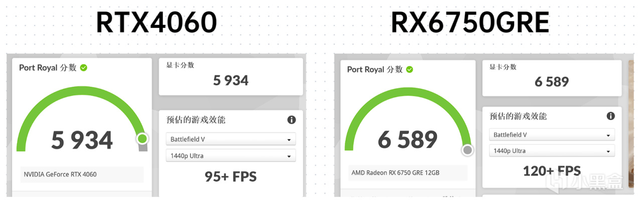Click the RX6750GRE heading
The height and width of the screenshot is (200, 642).
[469, 22]
